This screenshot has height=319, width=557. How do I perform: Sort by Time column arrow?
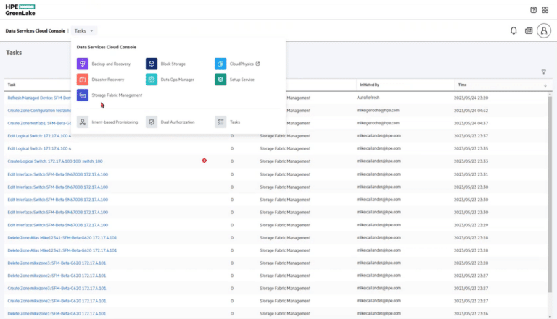tap(545, 85)
